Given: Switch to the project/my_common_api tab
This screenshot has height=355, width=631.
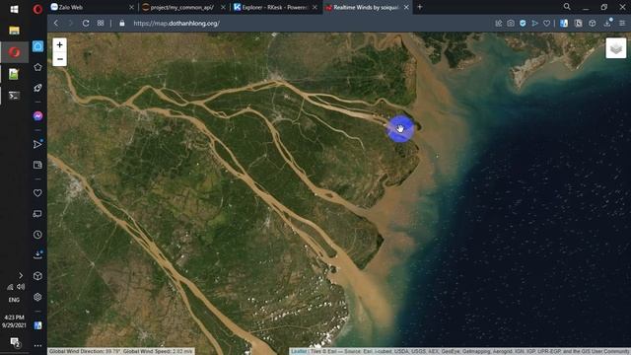Looking at the screenshot, I should [183, 7].
